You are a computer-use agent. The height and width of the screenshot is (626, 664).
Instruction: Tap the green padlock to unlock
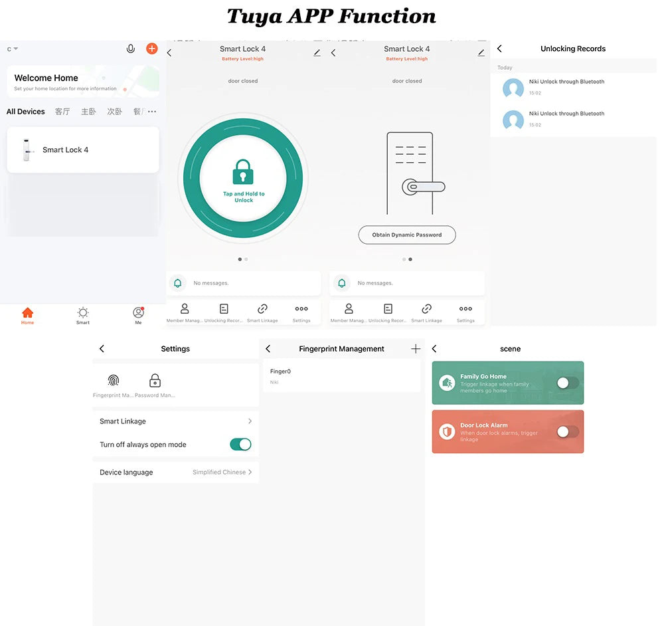243,171
